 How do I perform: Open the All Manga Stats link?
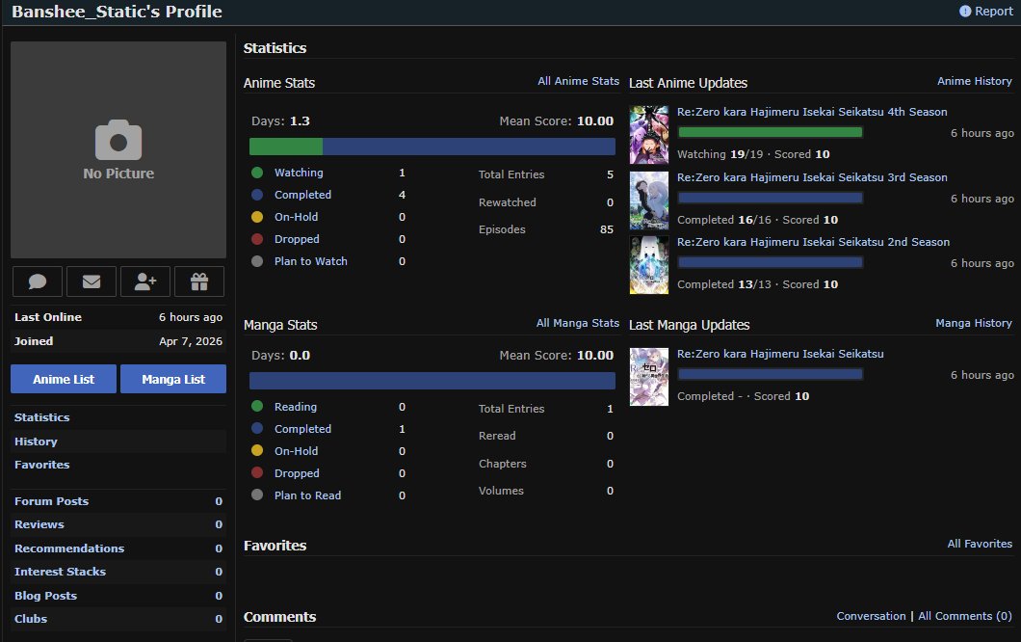pyautogui.click(x=578, y=323)
